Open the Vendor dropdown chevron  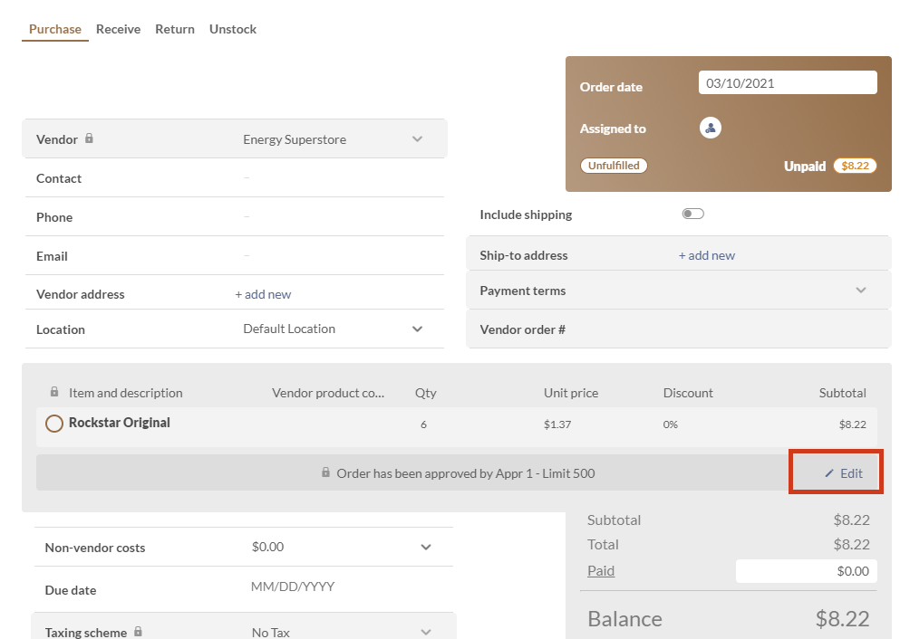pyautogui.click(x=417, y=139)
